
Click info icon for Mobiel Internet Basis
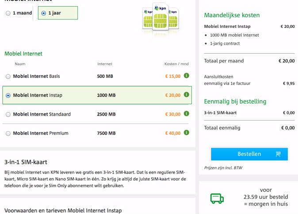click(187, 76)
